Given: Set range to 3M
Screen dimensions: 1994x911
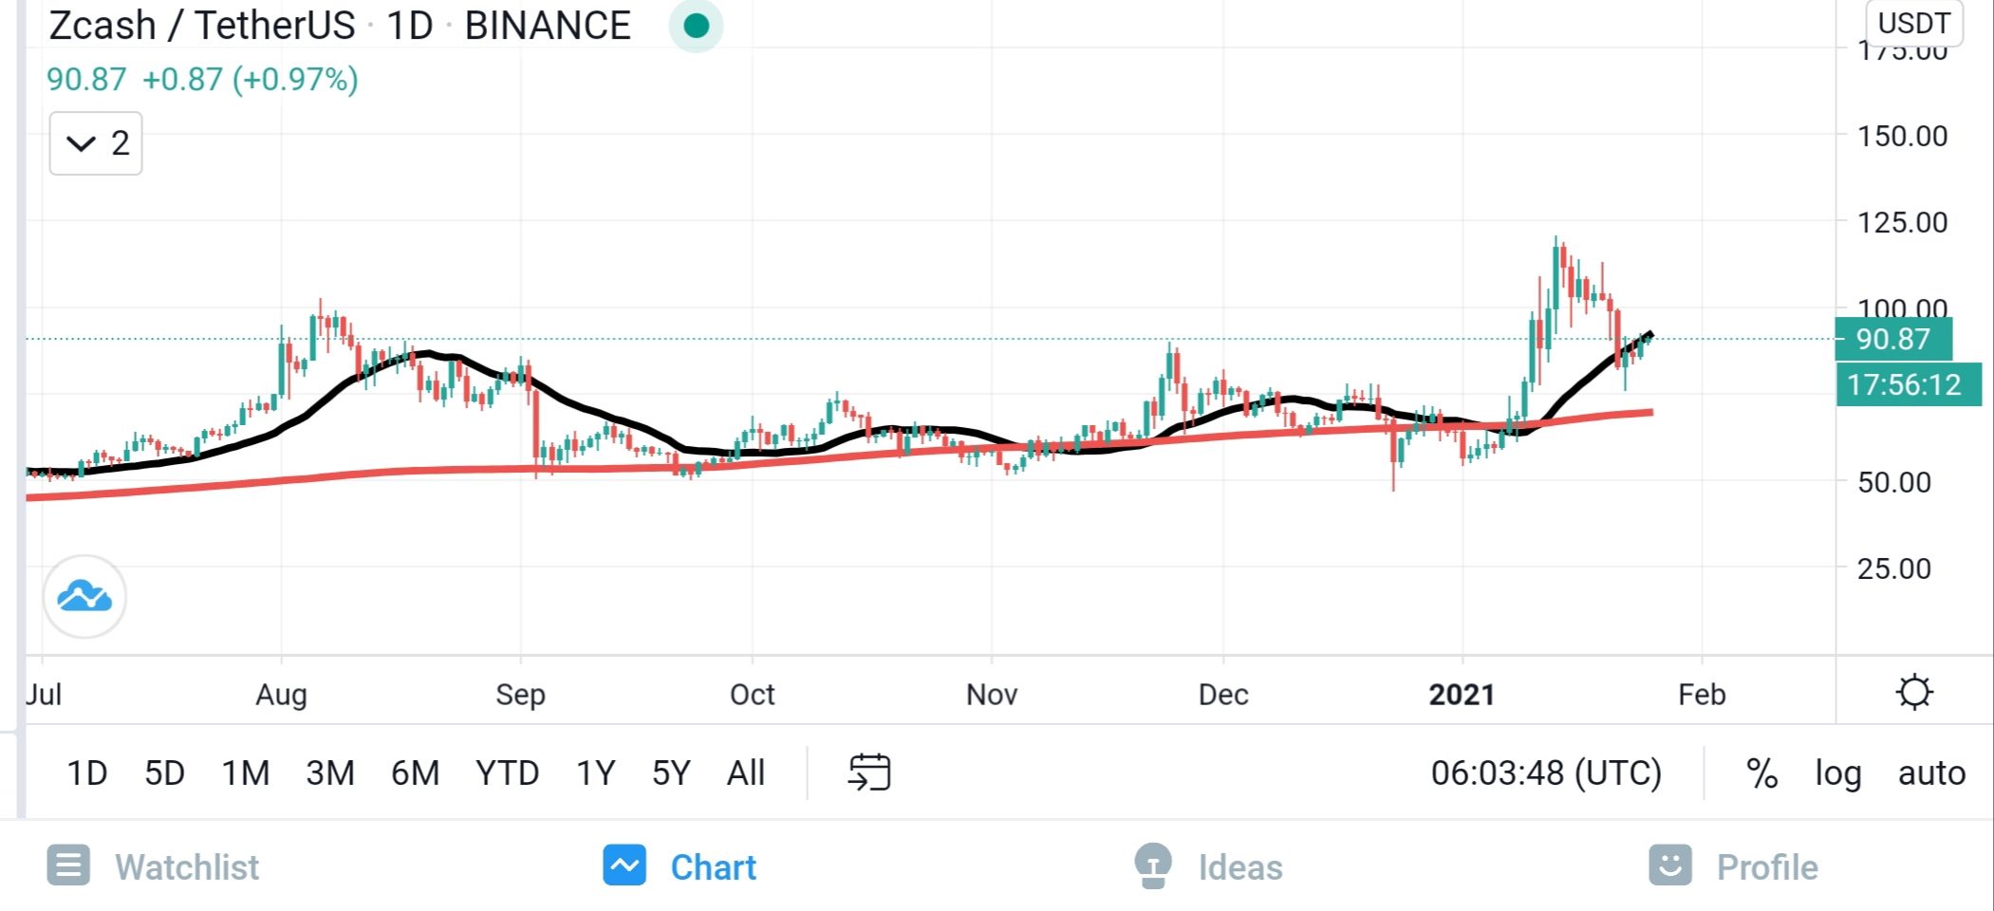Looking at the screenshot, I should pos(330,773).
